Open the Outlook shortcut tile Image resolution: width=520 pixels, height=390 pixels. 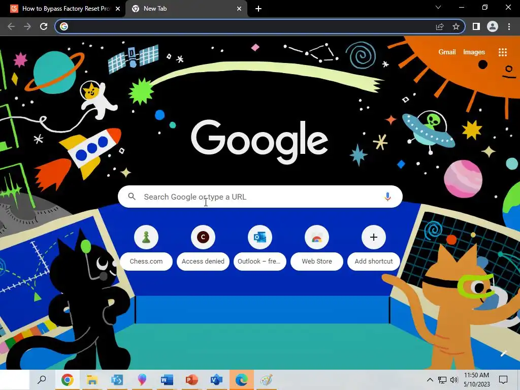coord(260,248)
